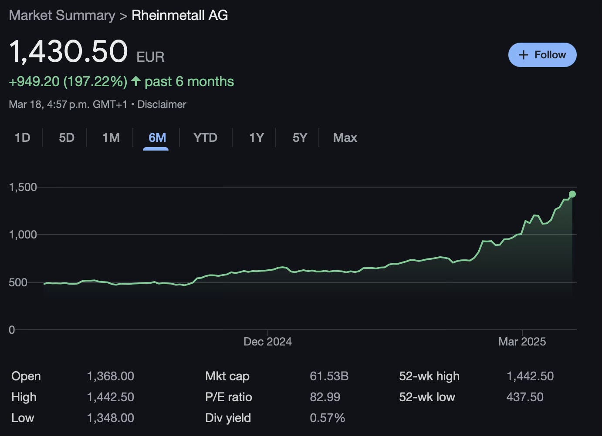Open the Market Summary breadcrumb link
602x436 pixels.
62,15
